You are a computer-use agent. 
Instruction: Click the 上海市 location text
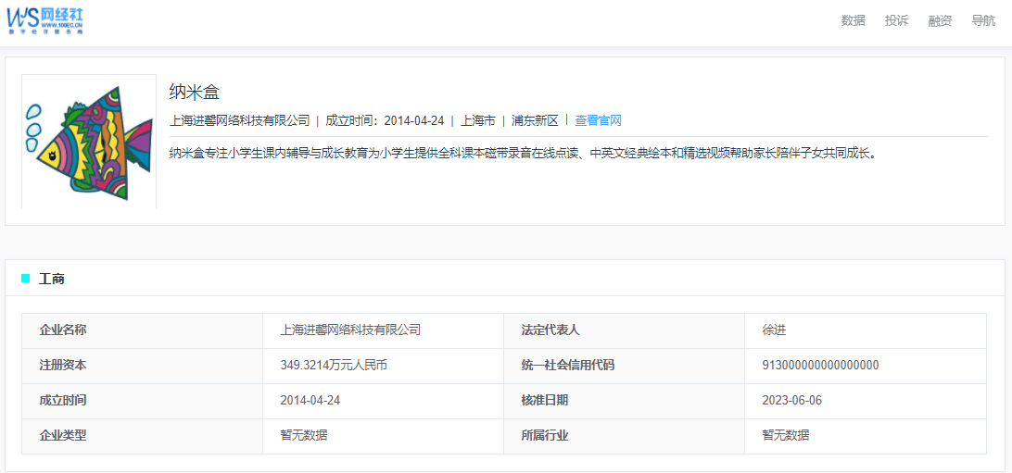[478, 120]
